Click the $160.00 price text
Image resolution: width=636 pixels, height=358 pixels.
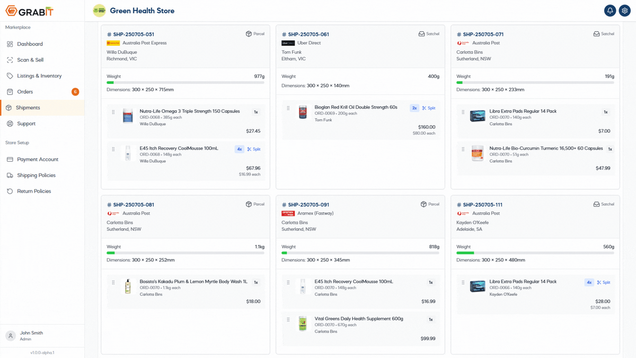pos(427,127)
